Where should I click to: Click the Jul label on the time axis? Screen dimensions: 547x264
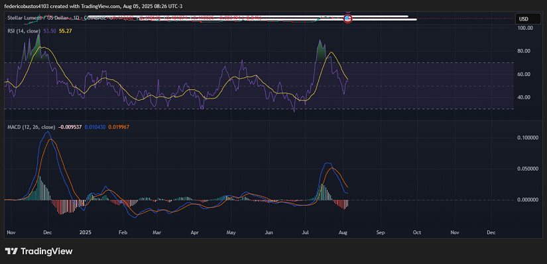305,232
